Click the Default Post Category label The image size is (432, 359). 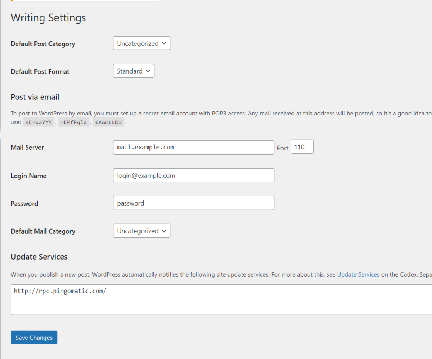[x=43, y=44]
